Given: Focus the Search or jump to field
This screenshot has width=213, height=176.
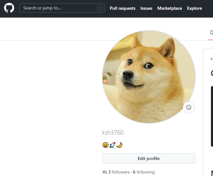Looking at the screenshot, I should tap(62, 8).
